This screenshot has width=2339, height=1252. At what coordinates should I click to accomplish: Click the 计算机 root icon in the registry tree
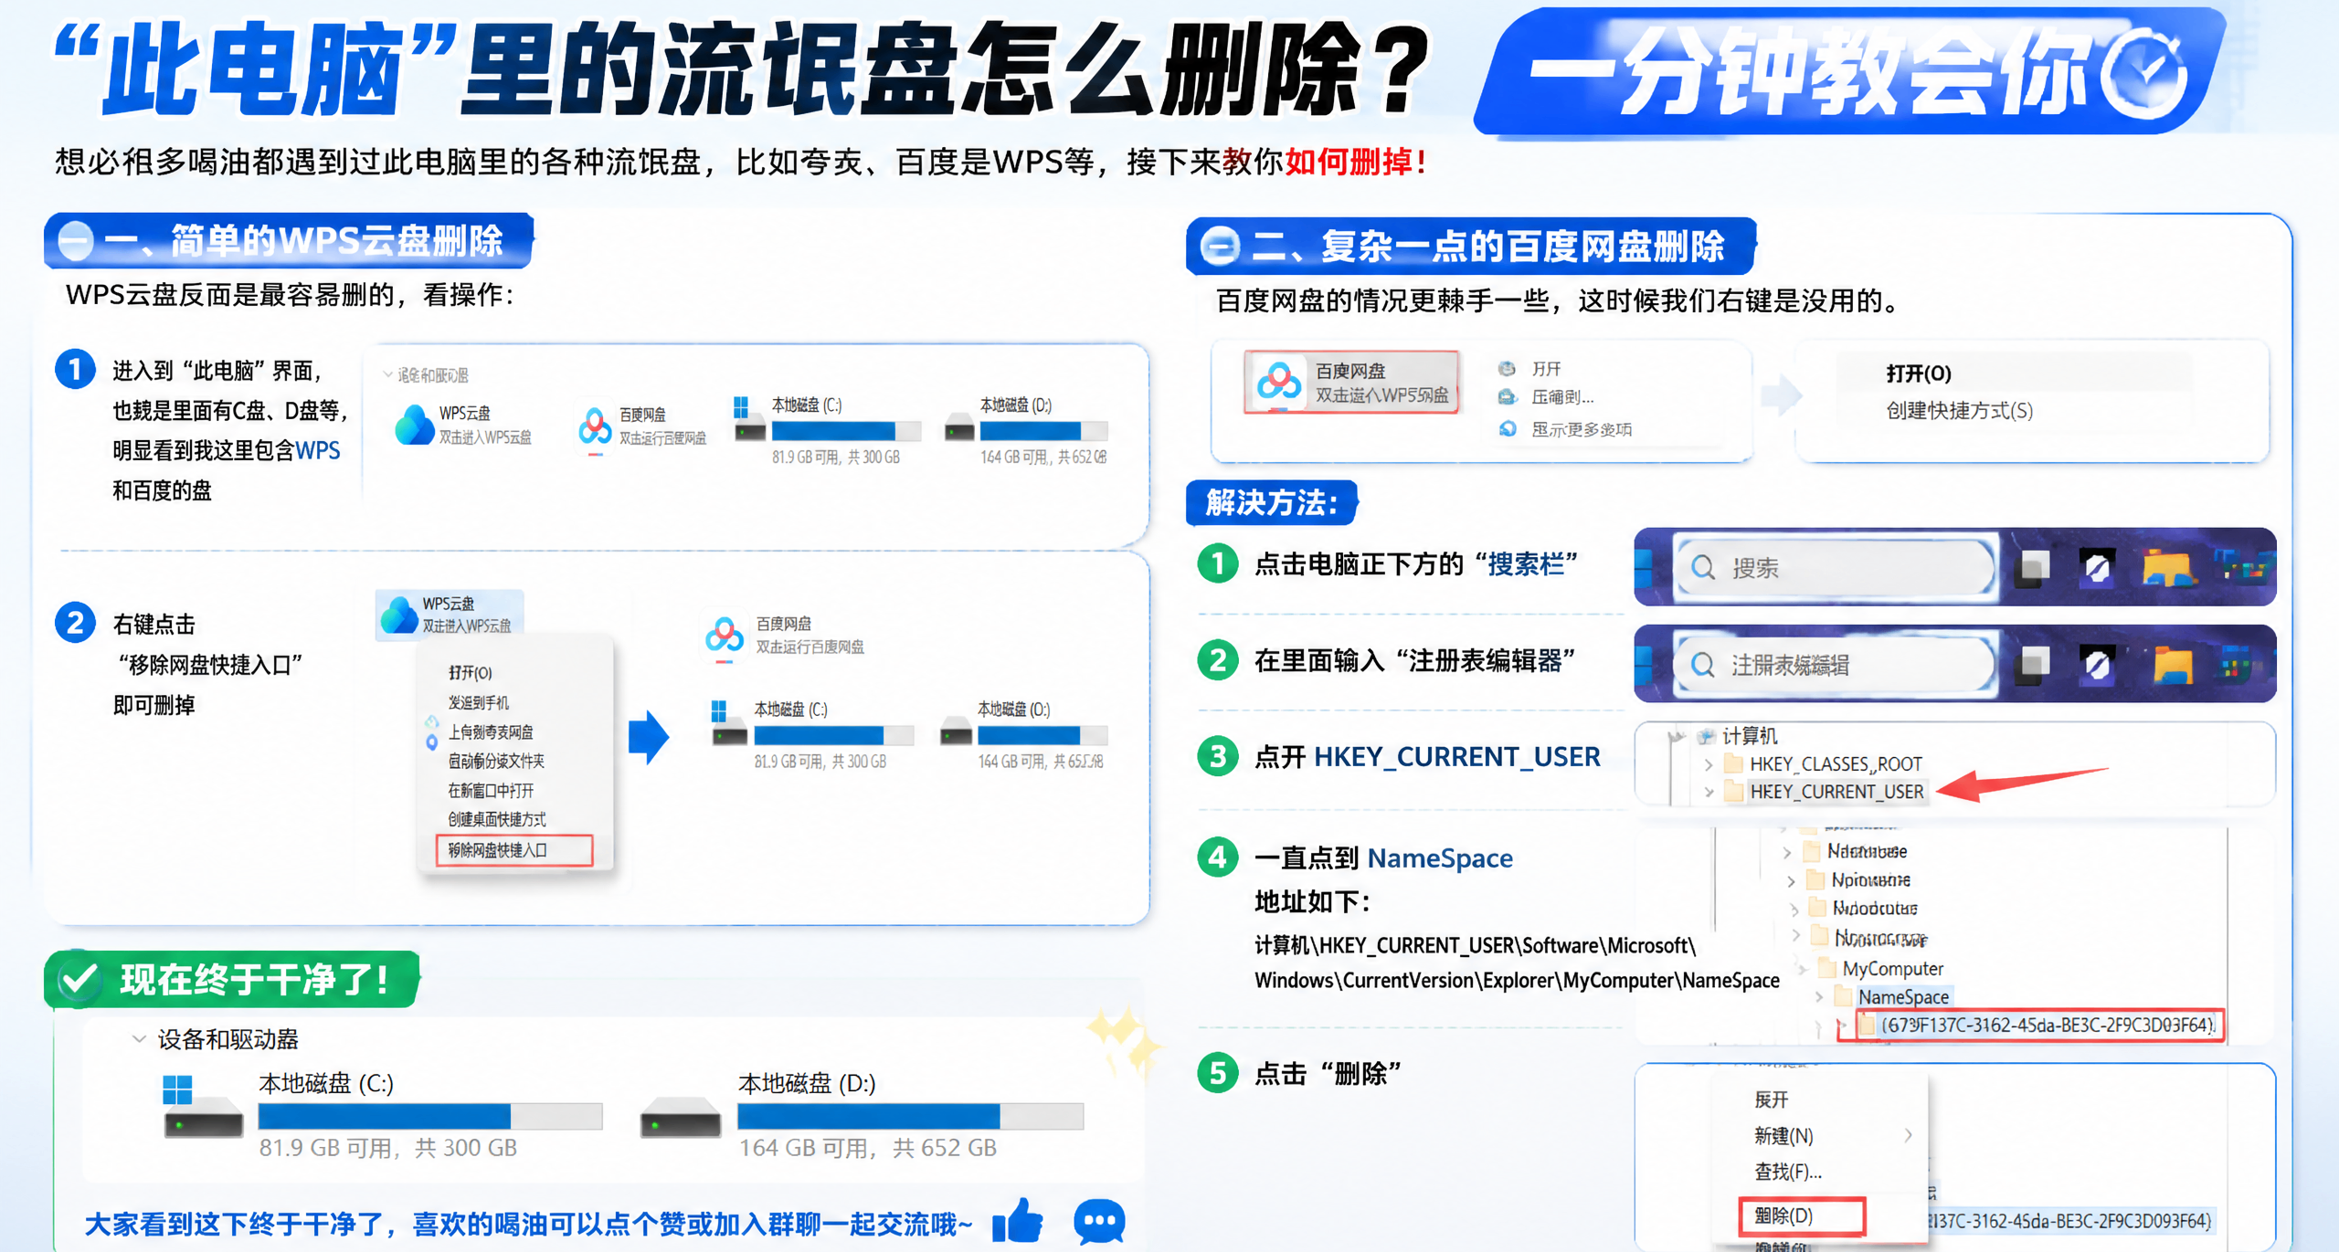click(x=1705, y=736)
